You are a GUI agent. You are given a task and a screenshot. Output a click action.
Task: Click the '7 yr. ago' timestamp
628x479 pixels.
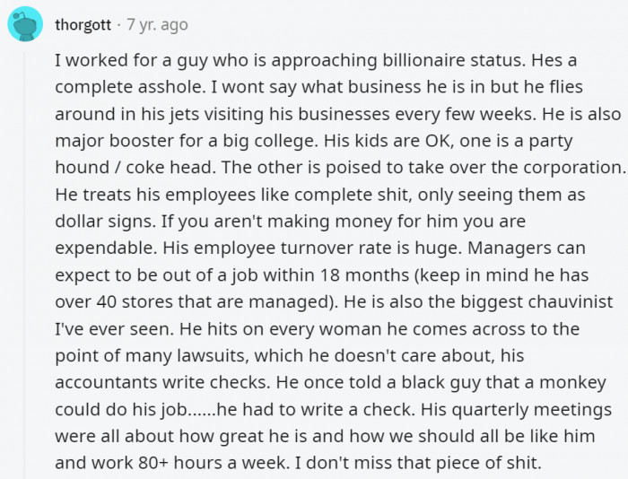point(157,24)
